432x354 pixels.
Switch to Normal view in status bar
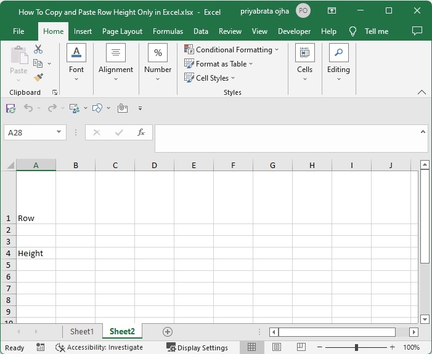251,347
